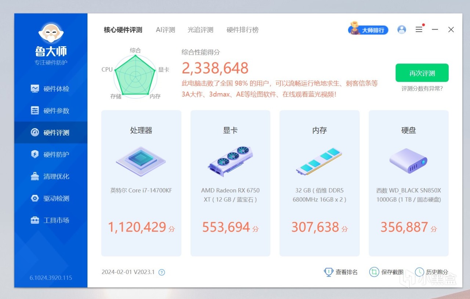Click the 内存 RAM stick illustration
The height and width of the screenshot is (299, 470).
click(319, 161)
